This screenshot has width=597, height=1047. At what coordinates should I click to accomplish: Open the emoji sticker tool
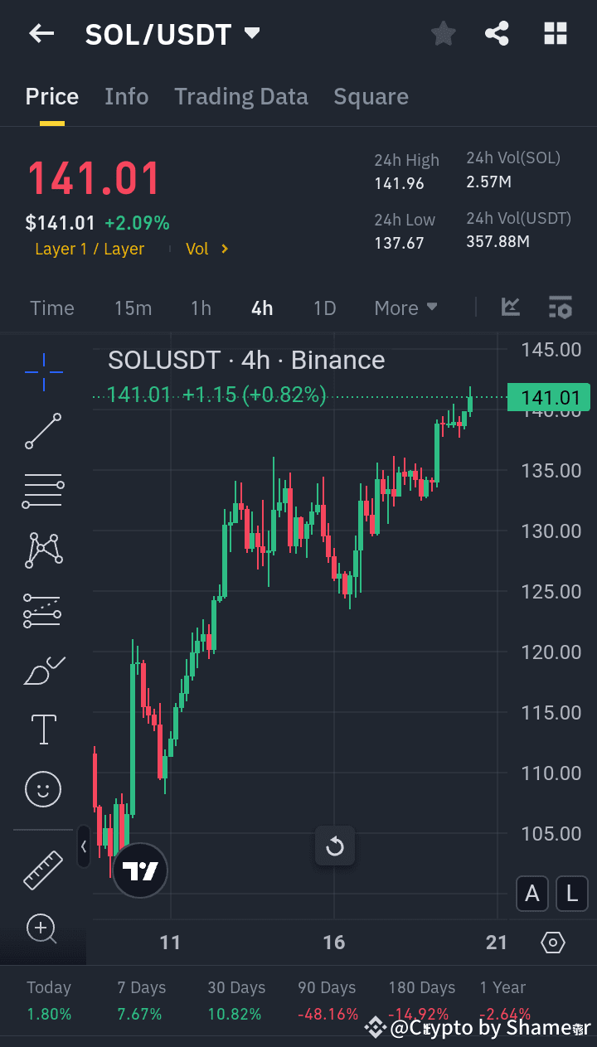[x=42, y=789]
